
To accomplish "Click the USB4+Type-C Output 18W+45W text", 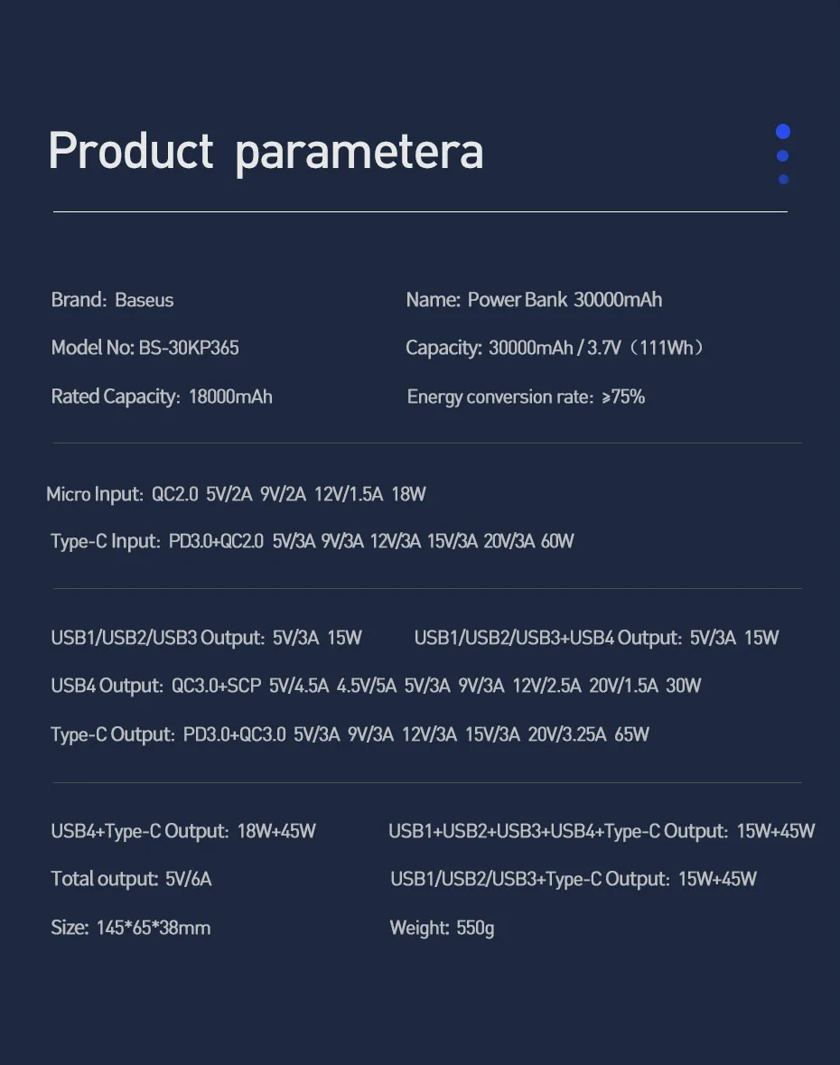I will pyautogui.click(x=183, y=831).
